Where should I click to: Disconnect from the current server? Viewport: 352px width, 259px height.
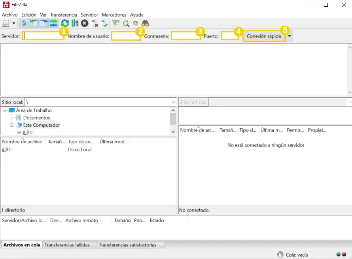(x=95, y=23)
